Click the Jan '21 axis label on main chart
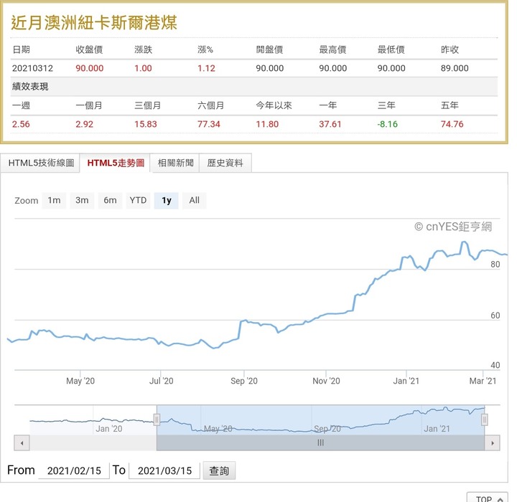The height and width of the screenshot is (502, 517). [x=406, y=381]
